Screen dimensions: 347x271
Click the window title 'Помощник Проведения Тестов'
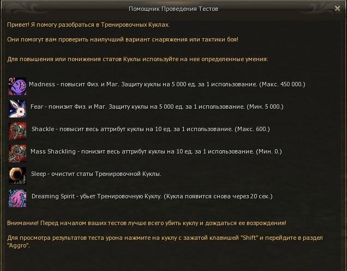tap(173, 9)
